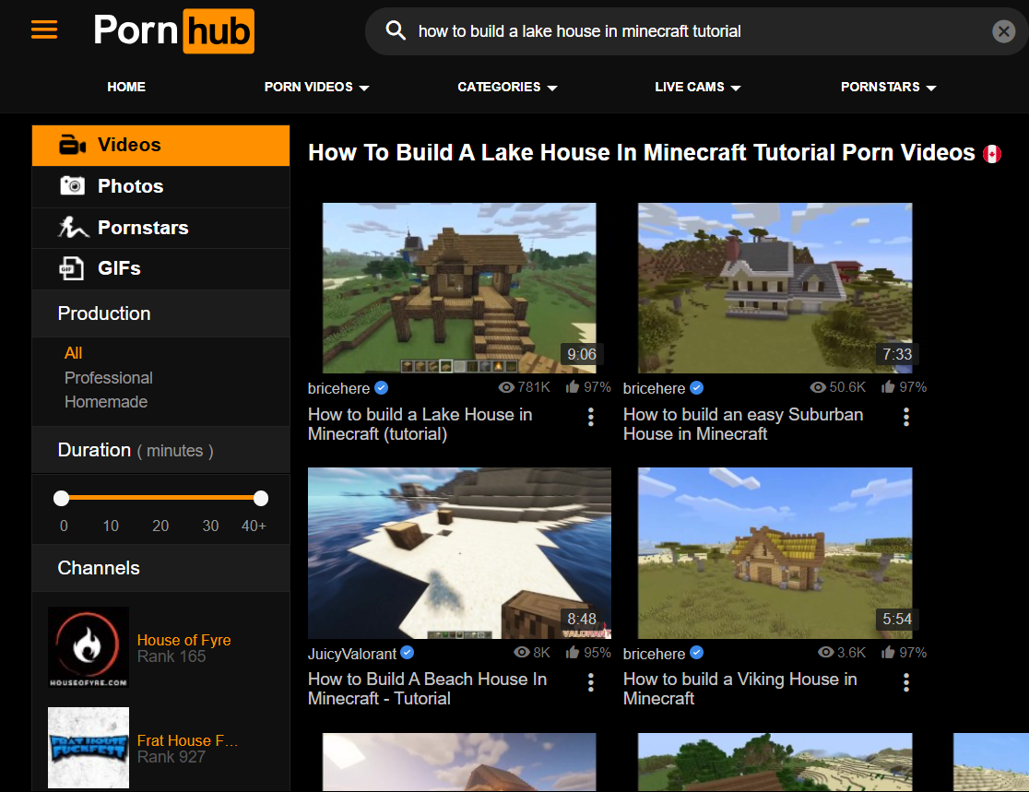1029x792 pixels.
Task: Click the Videos camcorder icon
Action: click(72, 145)
